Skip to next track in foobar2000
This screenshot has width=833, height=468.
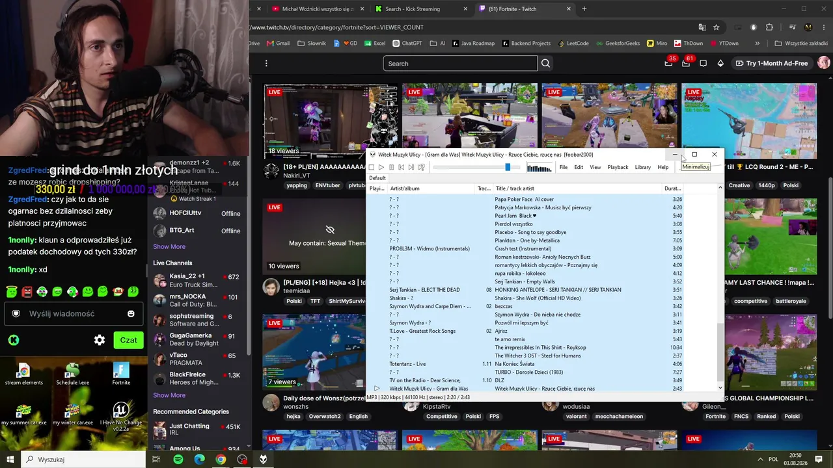(411, 168)
